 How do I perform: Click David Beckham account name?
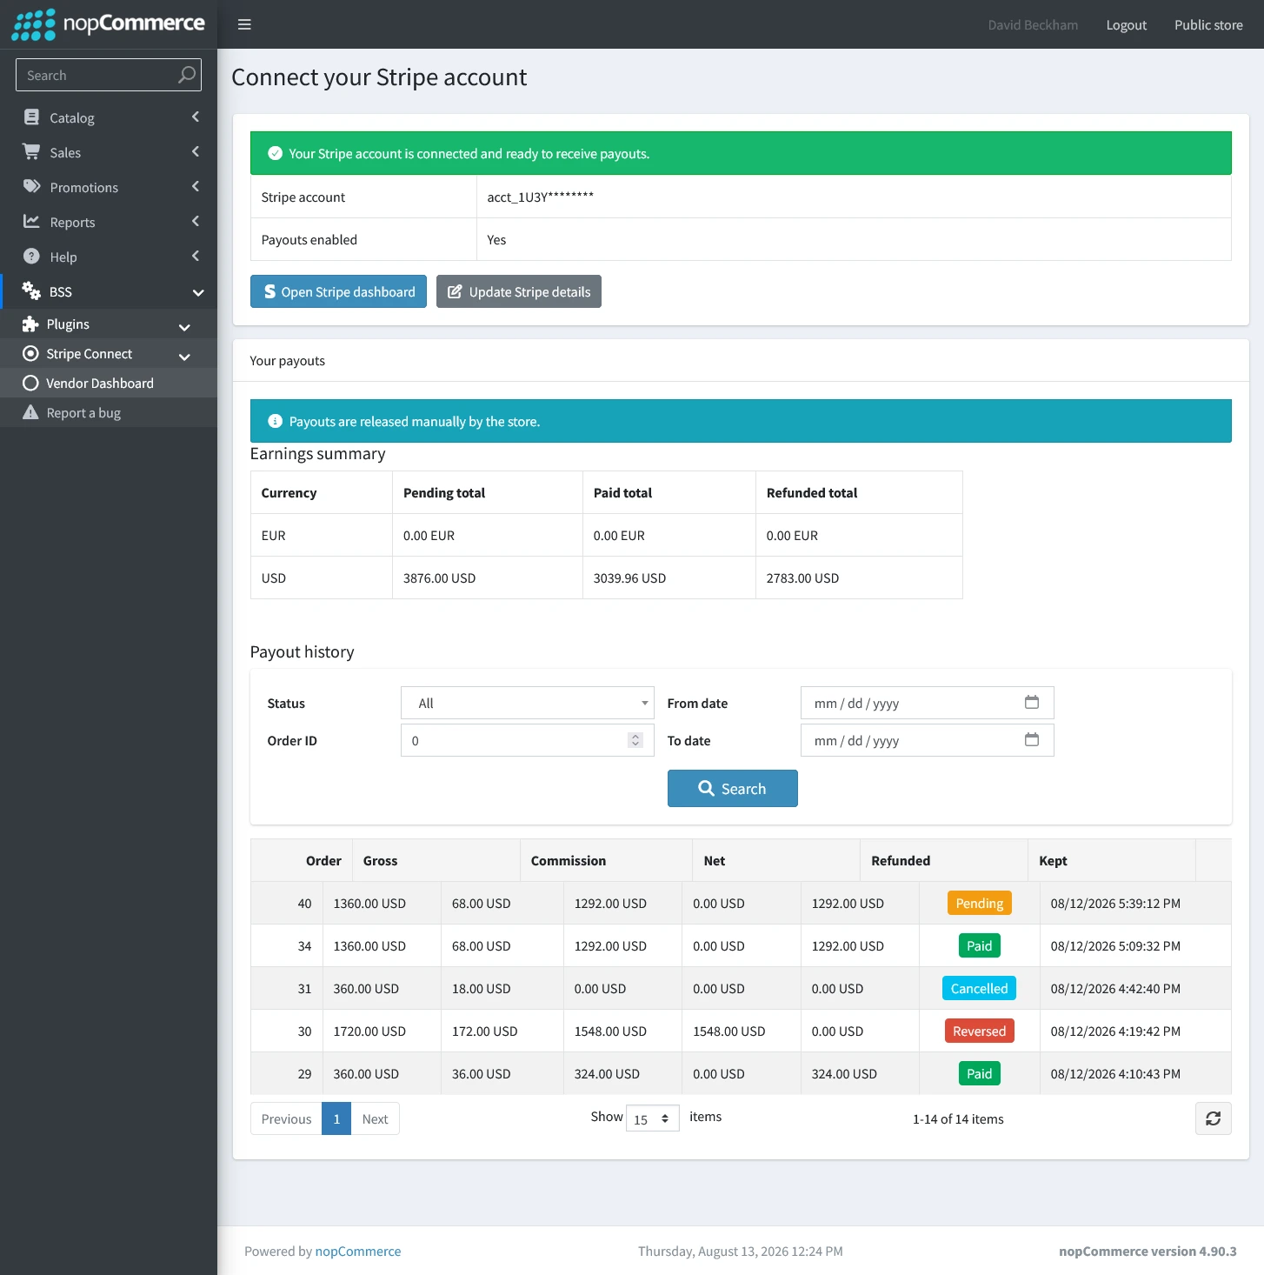pos(1033,25)
